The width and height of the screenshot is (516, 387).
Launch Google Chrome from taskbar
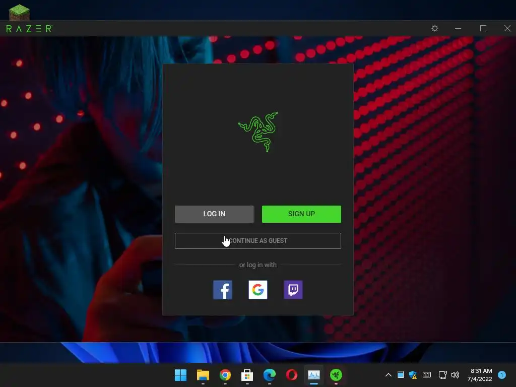tap(225, 375)
